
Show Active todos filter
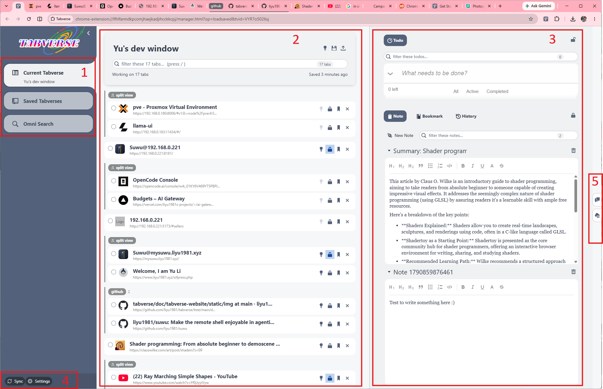[x=472, y=91]
